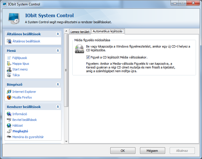The width and height of the screenshot is (202, 159).
Task: Cancel with the Mégsem button
Action: coord(152,151)
